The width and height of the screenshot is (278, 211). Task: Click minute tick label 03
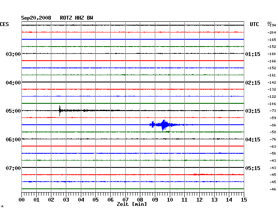[66, 200]
